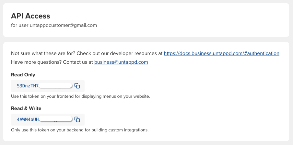
Task: Select the S3DnzTH7 Read Only token text
Action: coord(28,86)
